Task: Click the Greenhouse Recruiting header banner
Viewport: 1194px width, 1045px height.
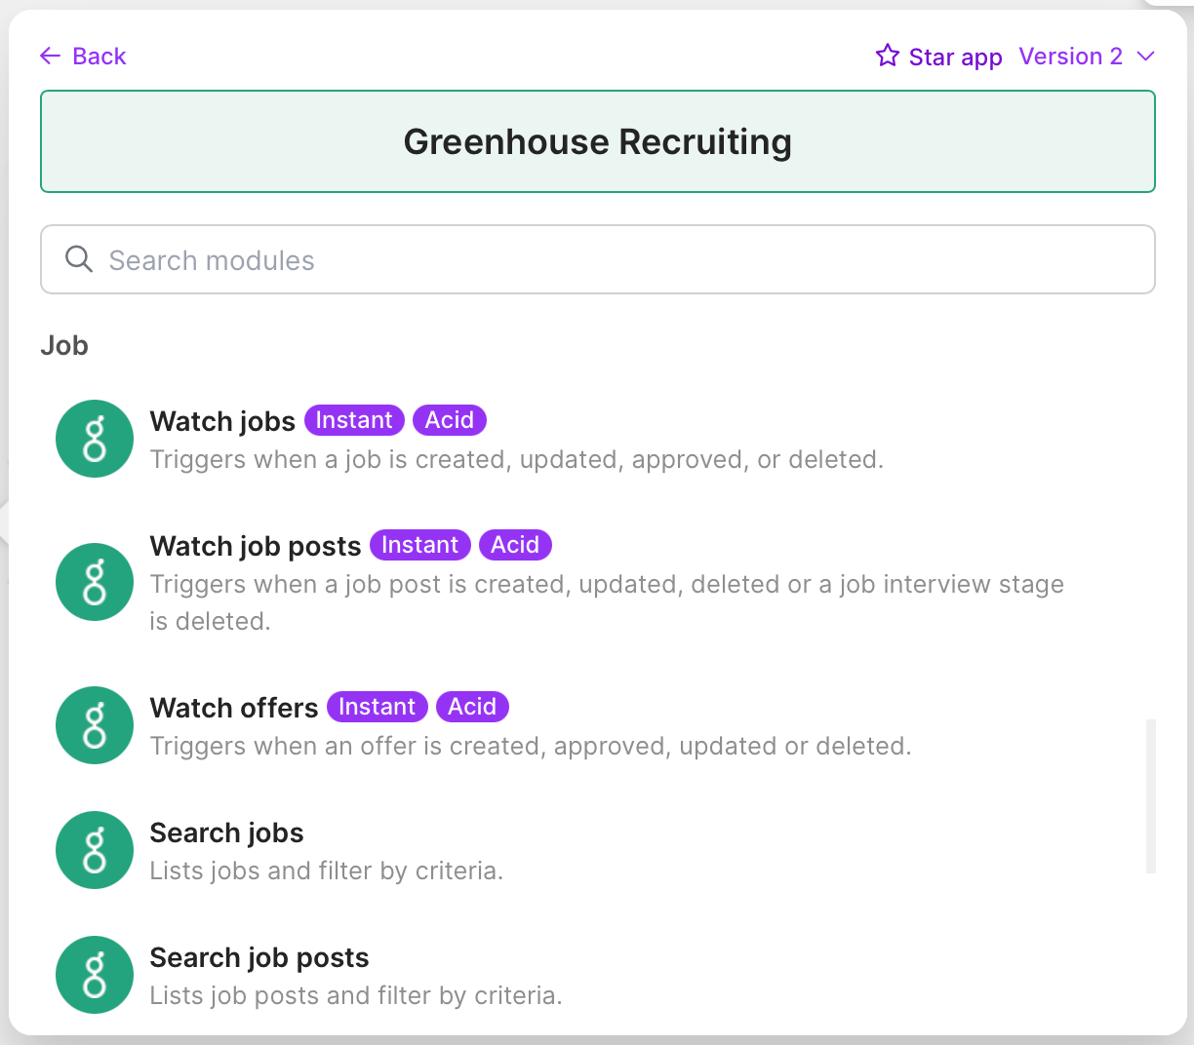Action: pos(598,141)
